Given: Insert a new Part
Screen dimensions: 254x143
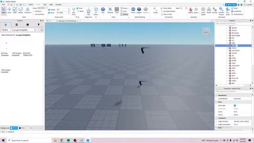Looking at the screenshot, I should [x=103, y=10].
